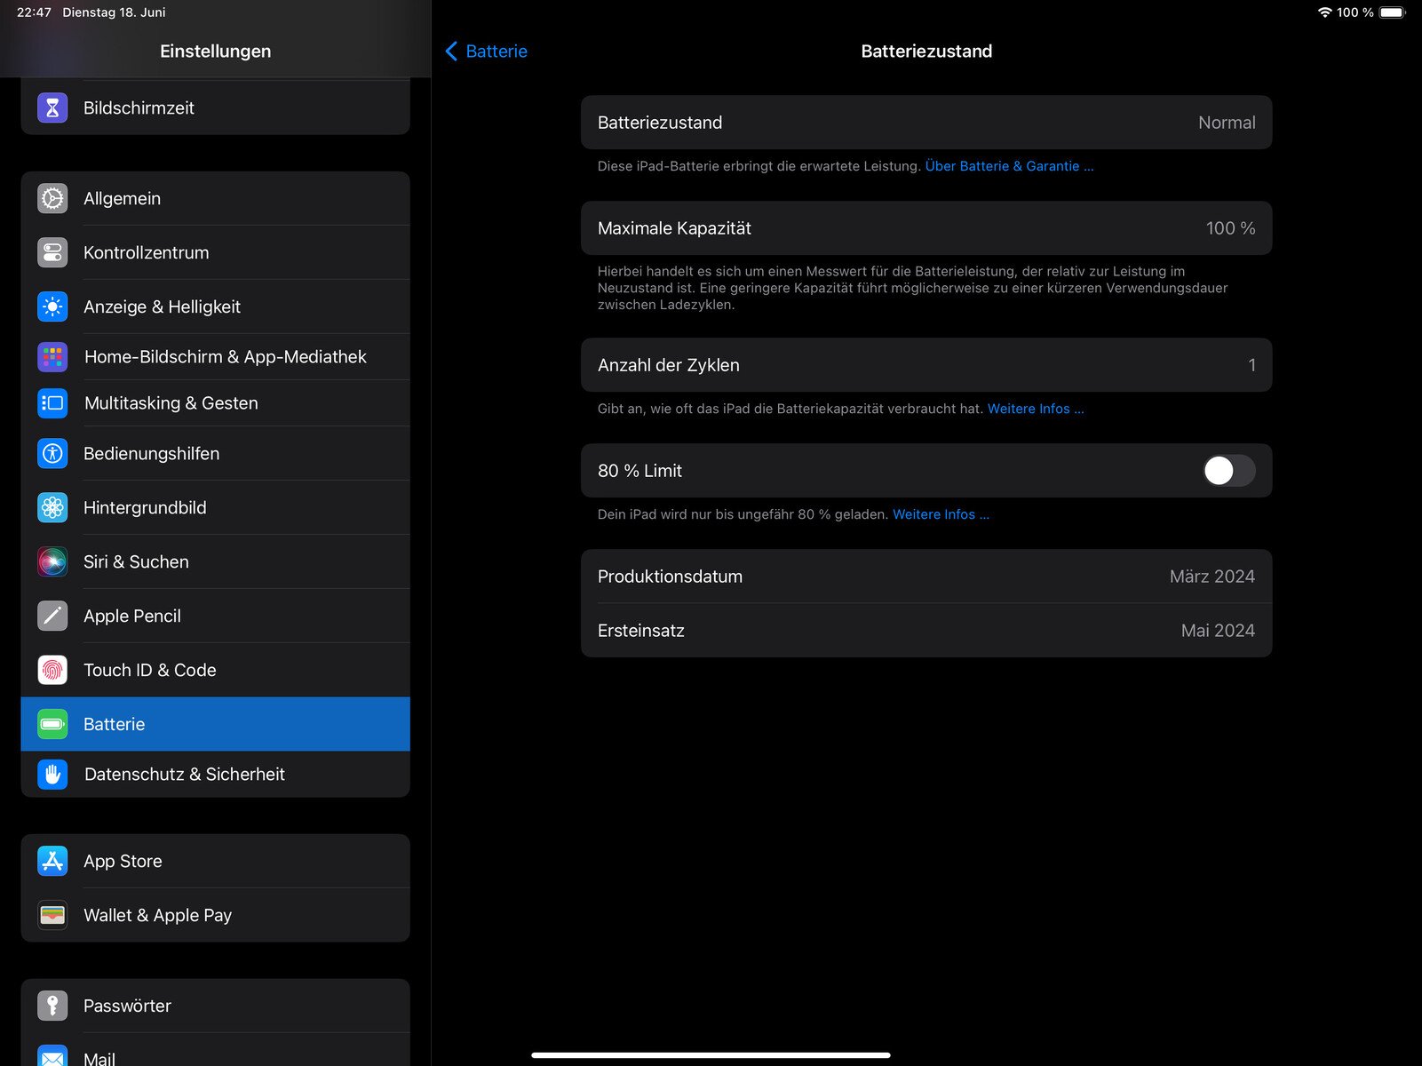Tap the Allgemein gear icon
The image size is (1422, 1066).
(52, 198)
